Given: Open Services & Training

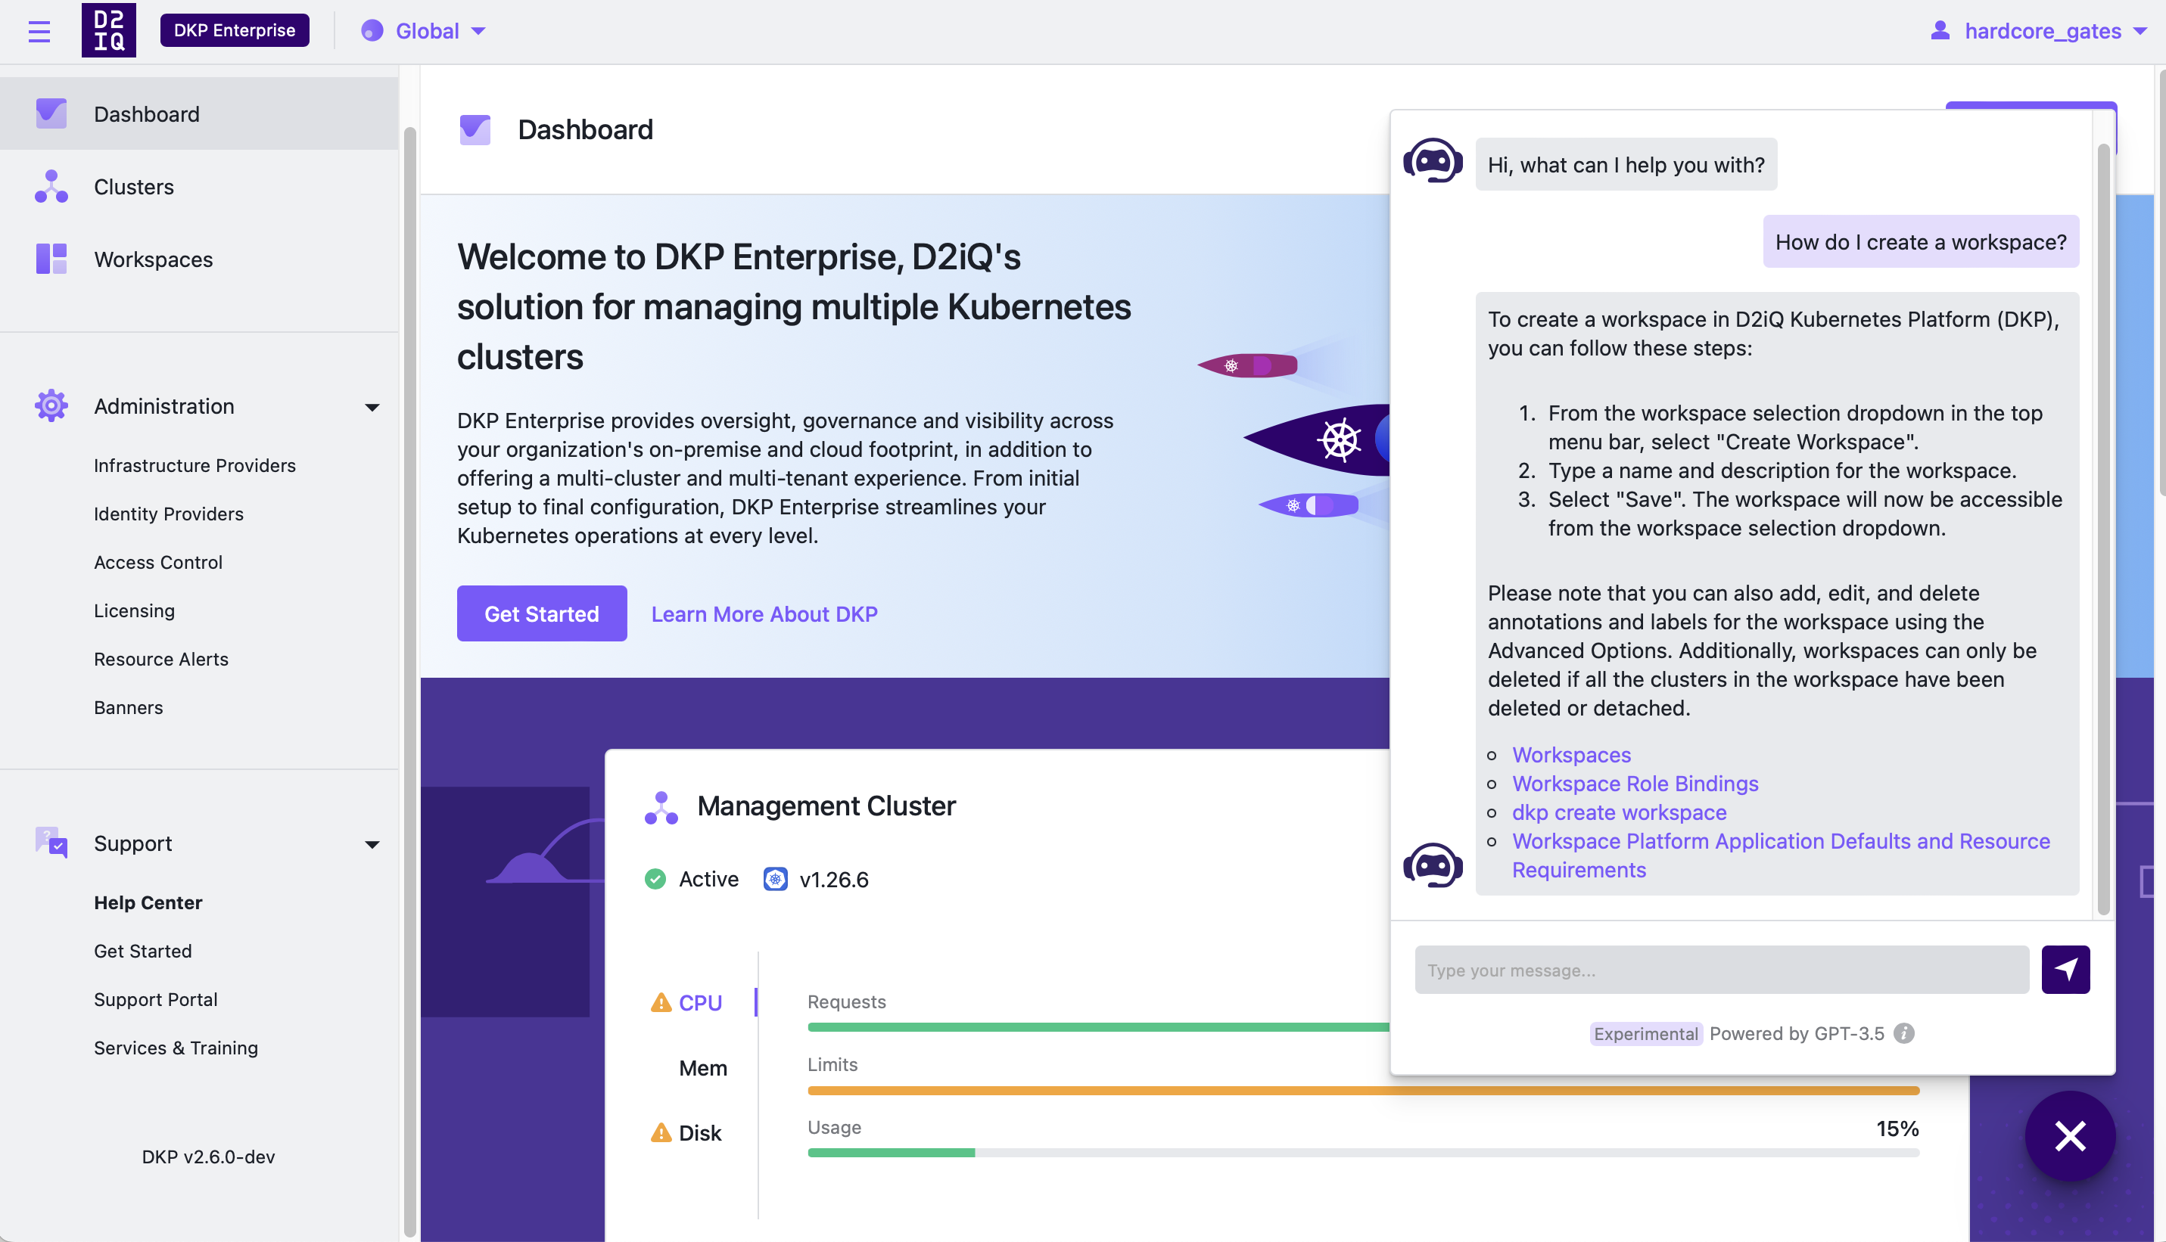Looking at the screenshot, I should coord(176,1048).
